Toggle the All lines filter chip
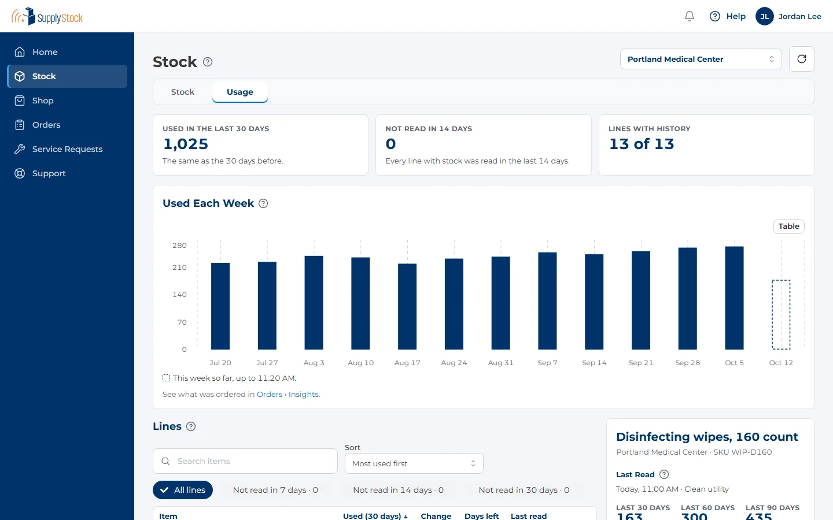The height and width of the screenshot is (520, 833). 183,490
